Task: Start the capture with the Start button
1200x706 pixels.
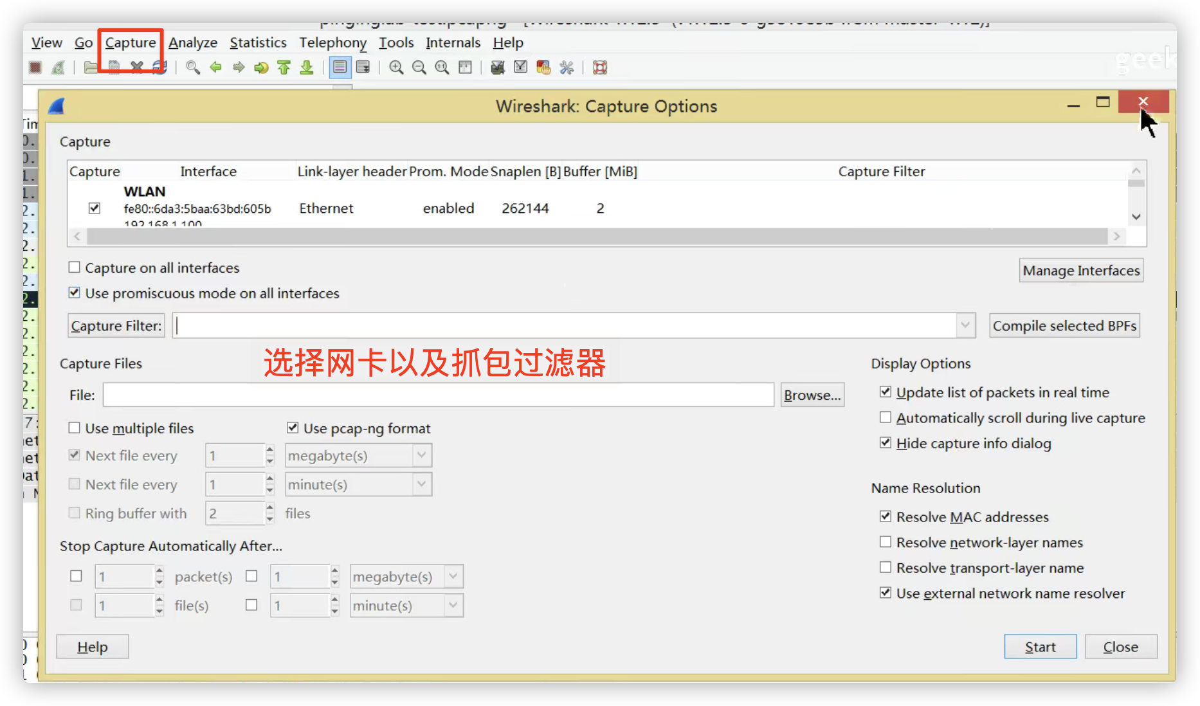Action: (x=1040, y=647)
